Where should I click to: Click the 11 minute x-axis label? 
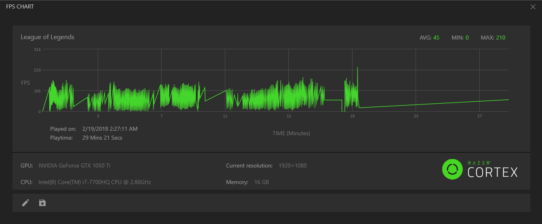click(225, 116)
